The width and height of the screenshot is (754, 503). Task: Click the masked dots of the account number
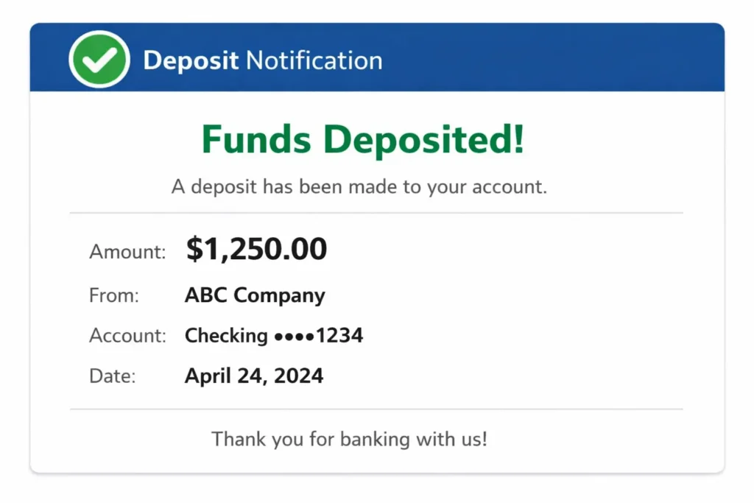294,337
